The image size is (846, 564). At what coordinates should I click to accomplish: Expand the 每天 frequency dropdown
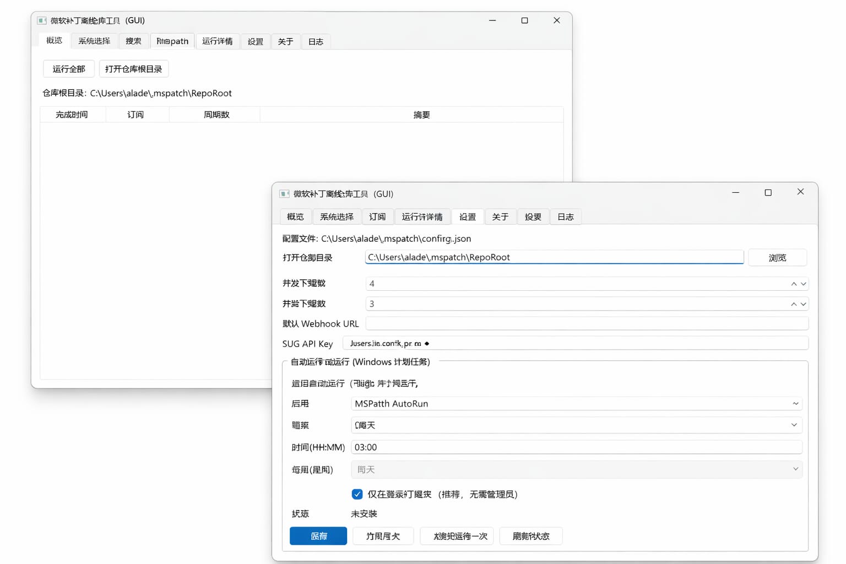576,425
